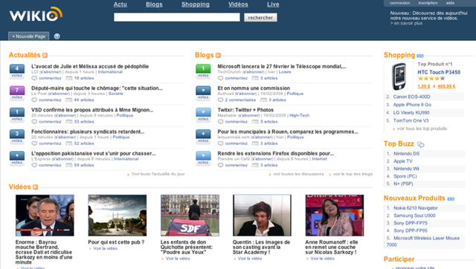Open 'Pour qui est cette pub' thumbnail
Screen dimensions: 476x269
[x=118, y=215]
